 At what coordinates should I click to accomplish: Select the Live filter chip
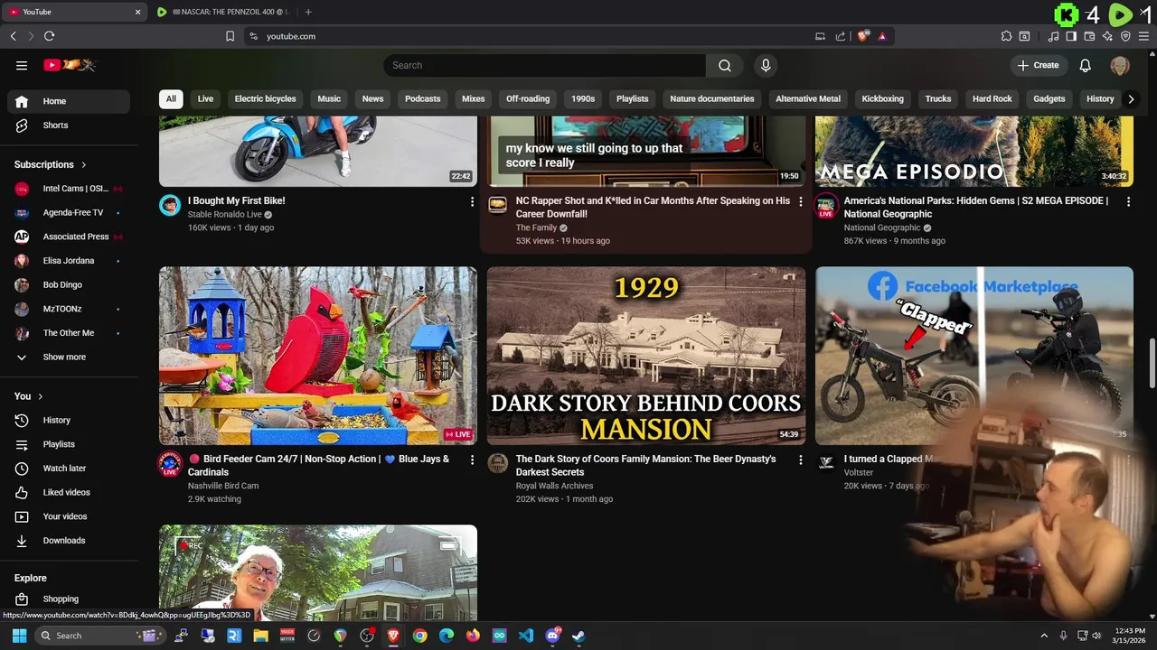coord(205,99)
